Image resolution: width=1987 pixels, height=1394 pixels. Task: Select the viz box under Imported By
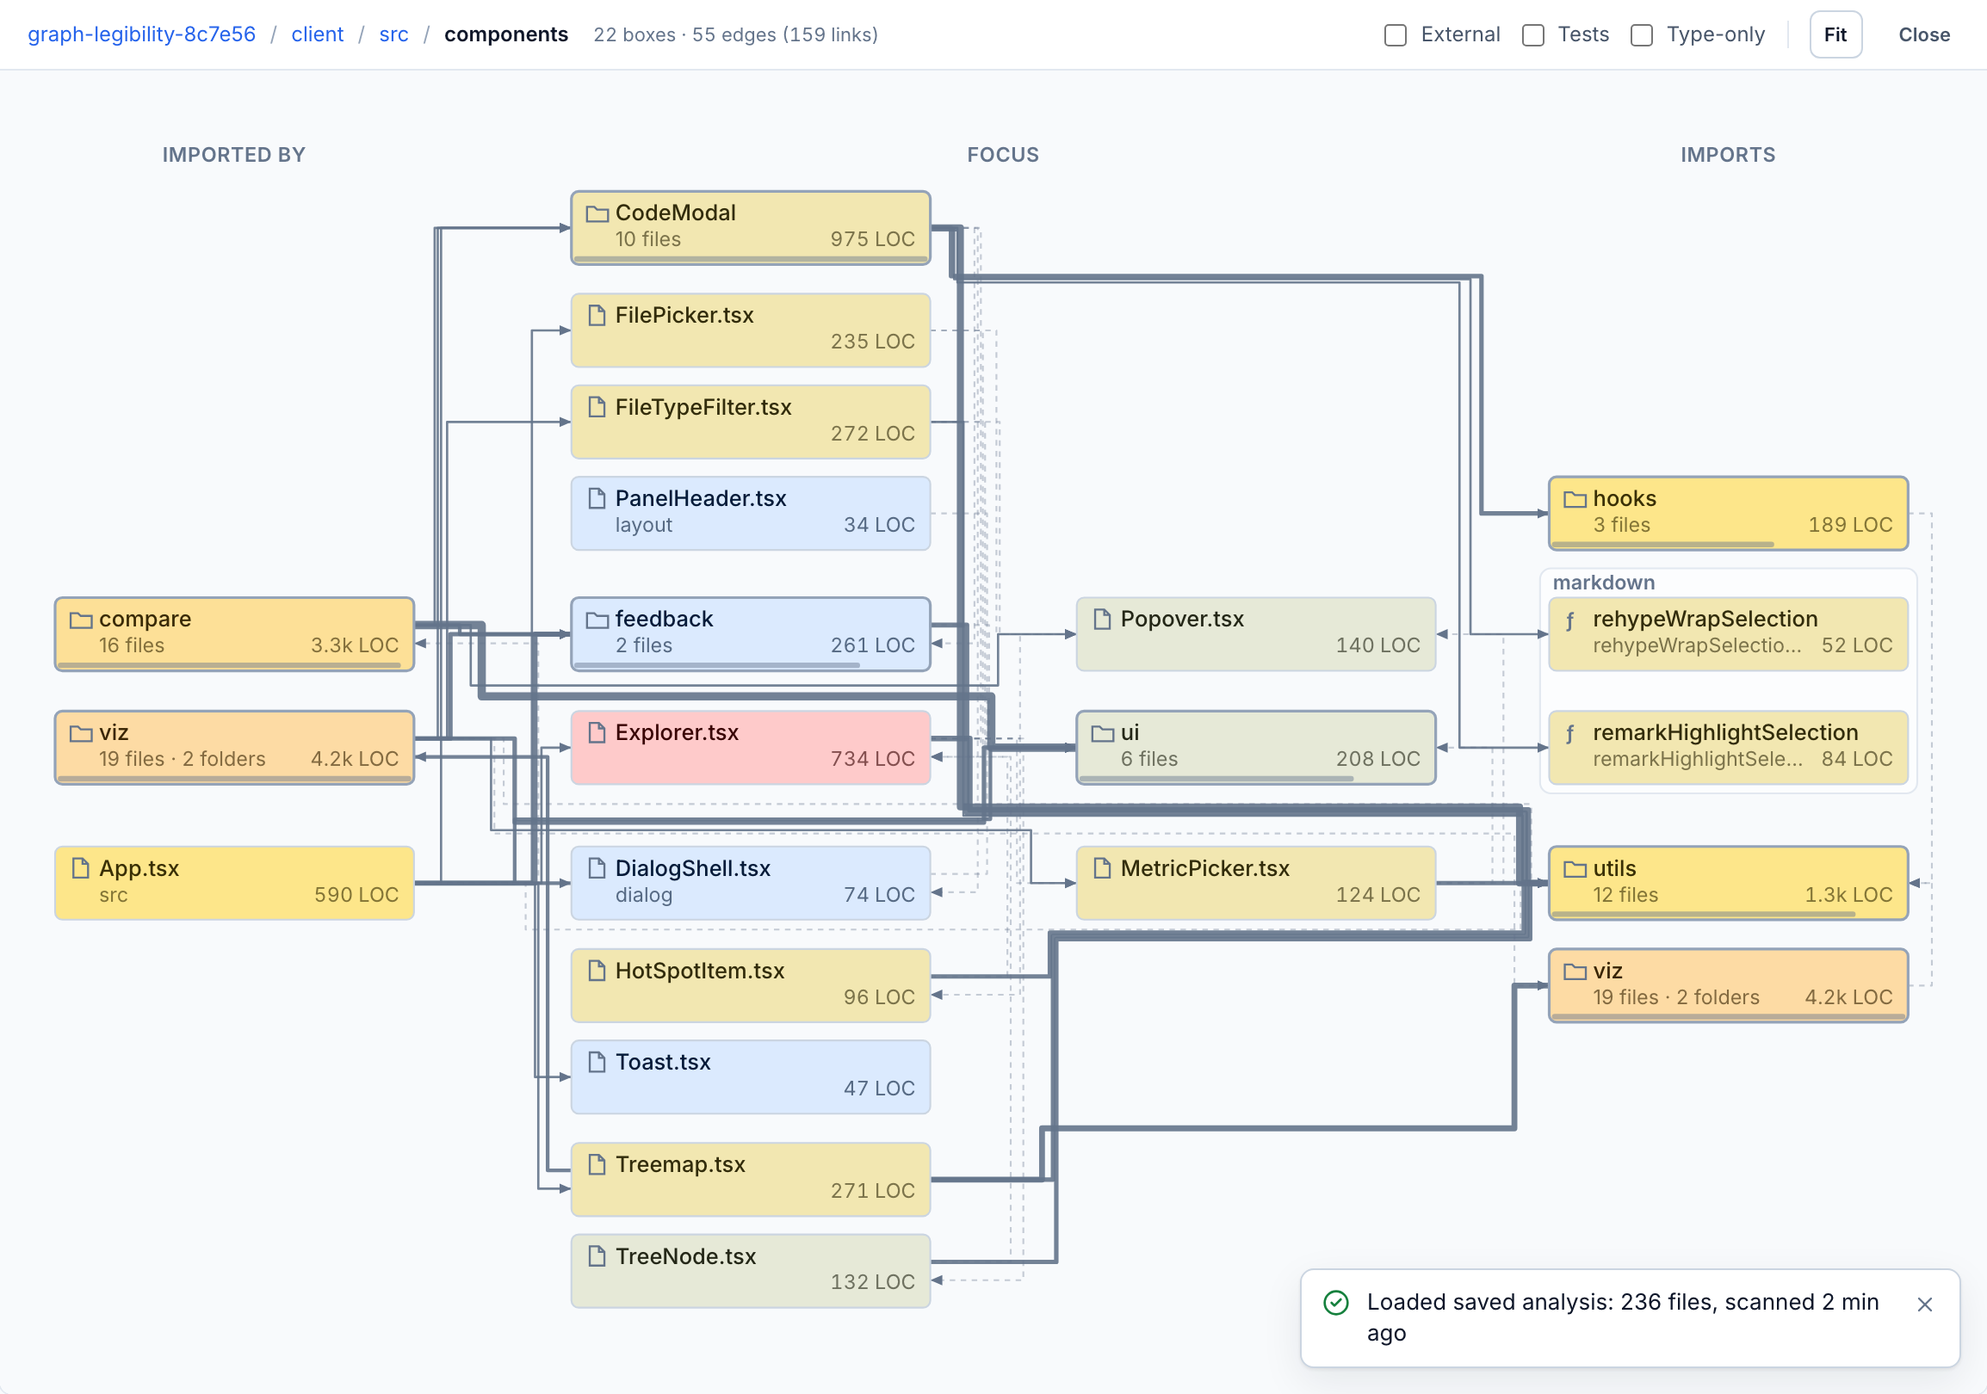click(x=234, y=747)
